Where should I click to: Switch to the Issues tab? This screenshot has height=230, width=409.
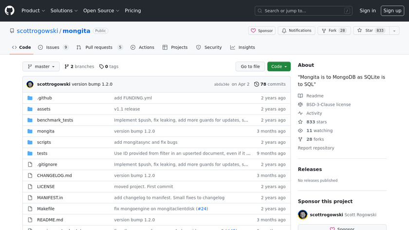(53, 47)
